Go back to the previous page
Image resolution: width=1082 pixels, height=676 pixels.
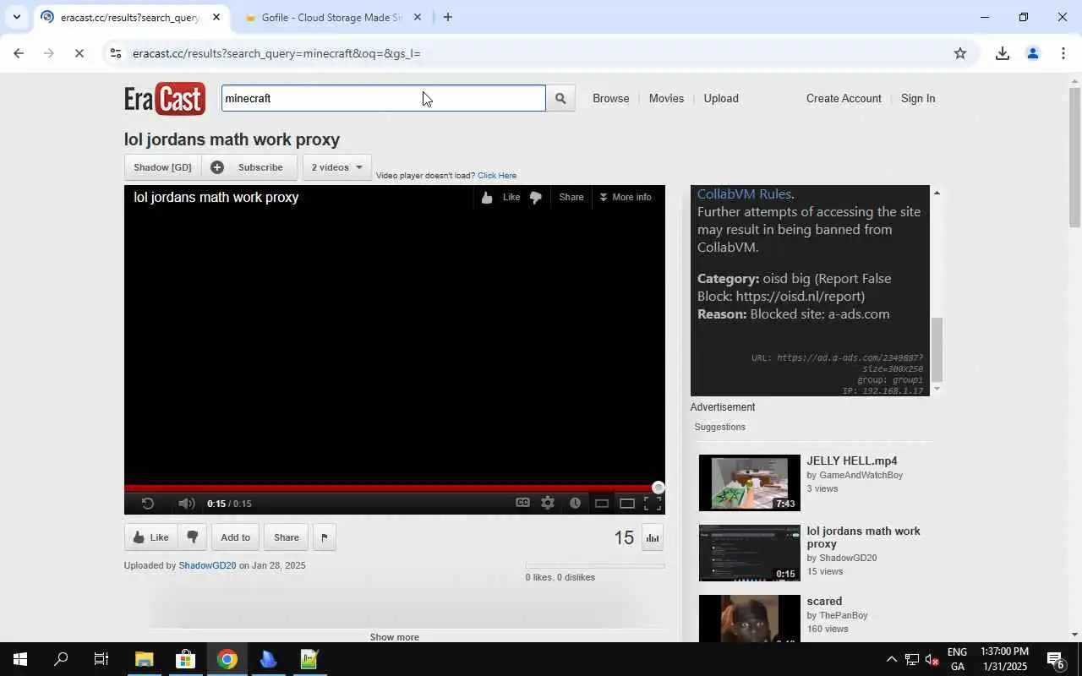[x=19, y=53]
